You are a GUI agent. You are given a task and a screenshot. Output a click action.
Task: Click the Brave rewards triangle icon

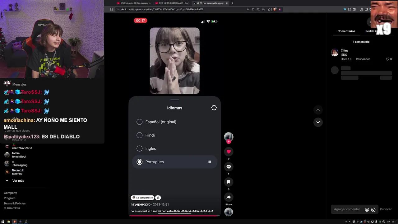280,9
